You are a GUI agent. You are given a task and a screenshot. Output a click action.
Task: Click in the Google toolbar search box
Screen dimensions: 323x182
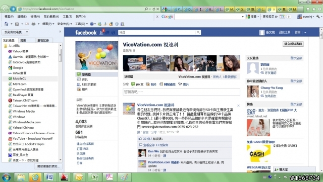[x=207, y=17]
